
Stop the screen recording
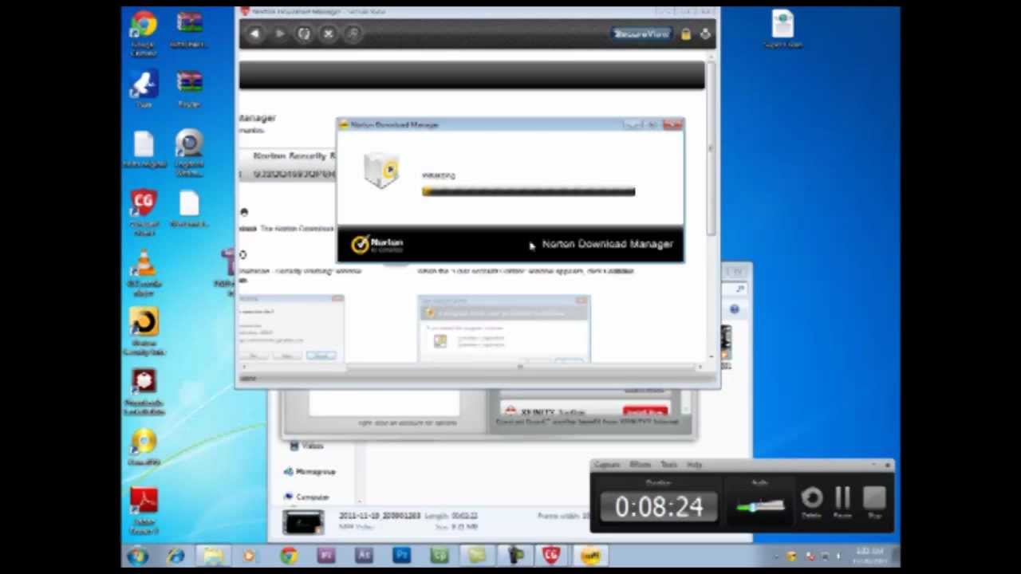(x=875, y=502)
